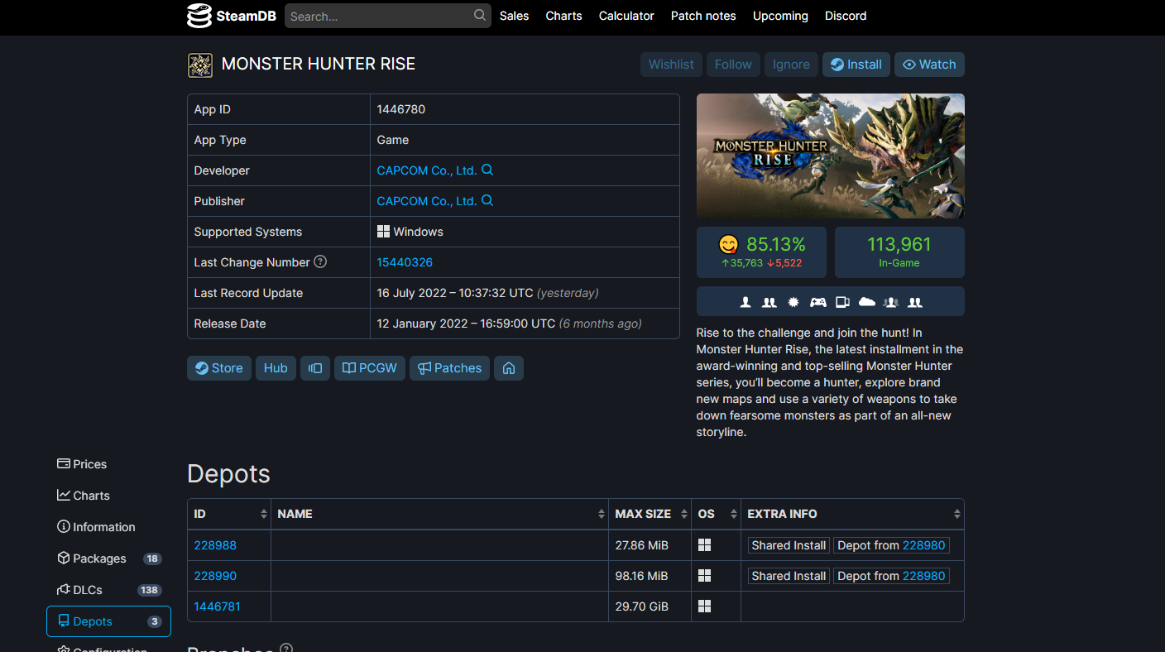Open depot 228988 link

(x=215, y=545)
